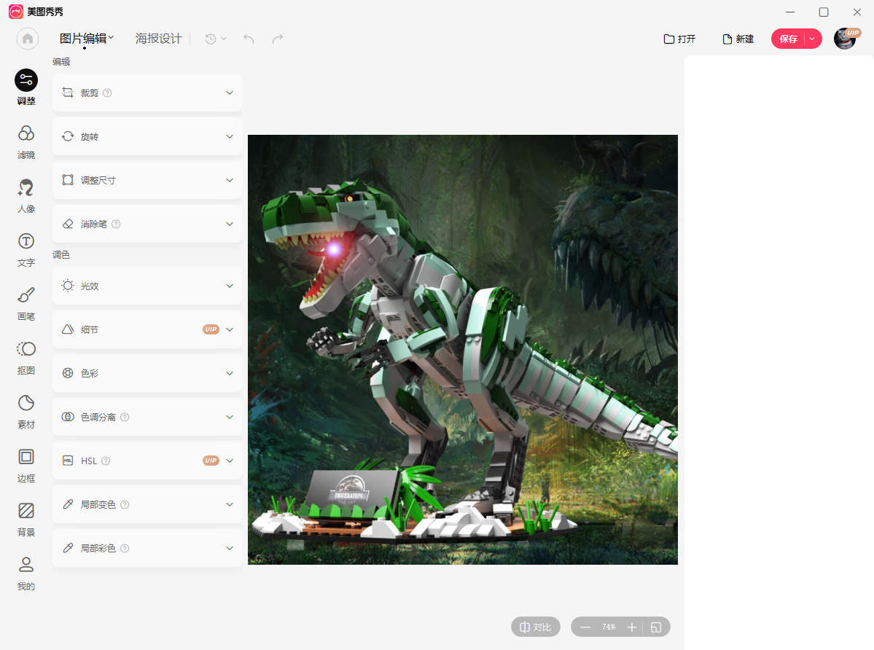Viewport: 874px width, 650px height.
Task: Open the 人像 portrait sidebar tool
Action: (x=26, y=196)
